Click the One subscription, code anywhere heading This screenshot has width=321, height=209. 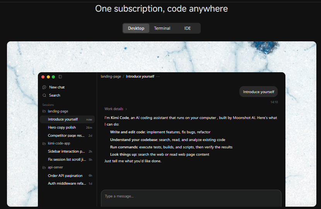tap(161, 8)
